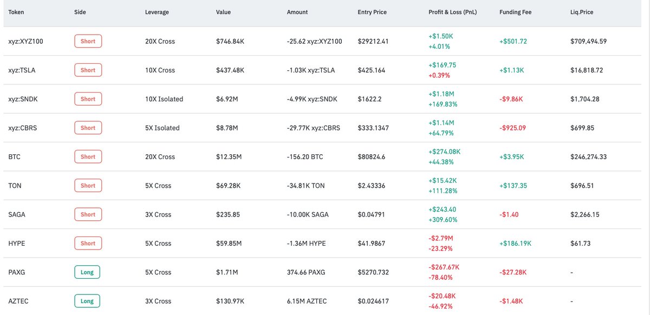Select the HYPE token name

[x=17, y=243]
